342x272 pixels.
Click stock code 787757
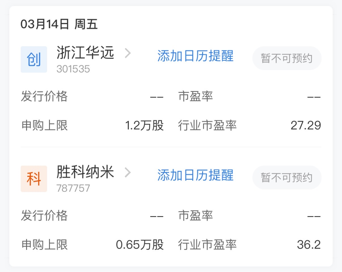[x=73, y=188]
